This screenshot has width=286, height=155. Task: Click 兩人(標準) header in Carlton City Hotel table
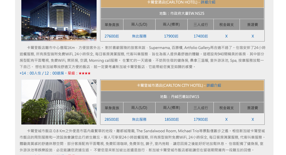171,108
